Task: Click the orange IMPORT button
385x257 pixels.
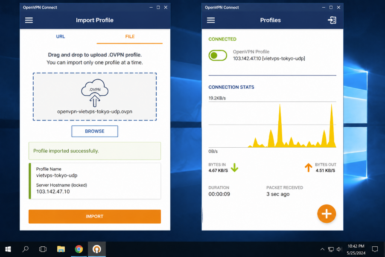Action: click(x=94, y=216)
